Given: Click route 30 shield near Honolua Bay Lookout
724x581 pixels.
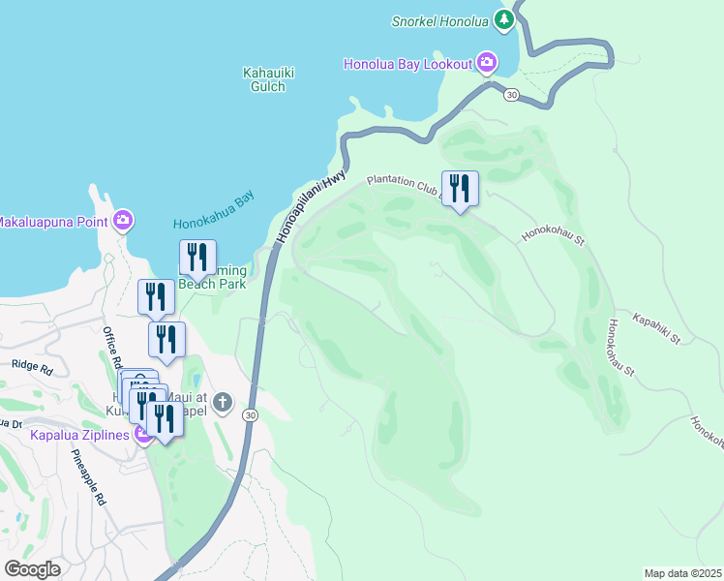Looking at the screenshot, I should click(x=511, y=95).
